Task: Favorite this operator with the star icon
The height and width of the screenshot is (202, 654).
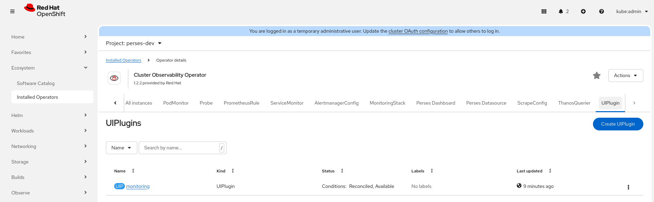Action: pyautogui.click(x=597, y=75)
